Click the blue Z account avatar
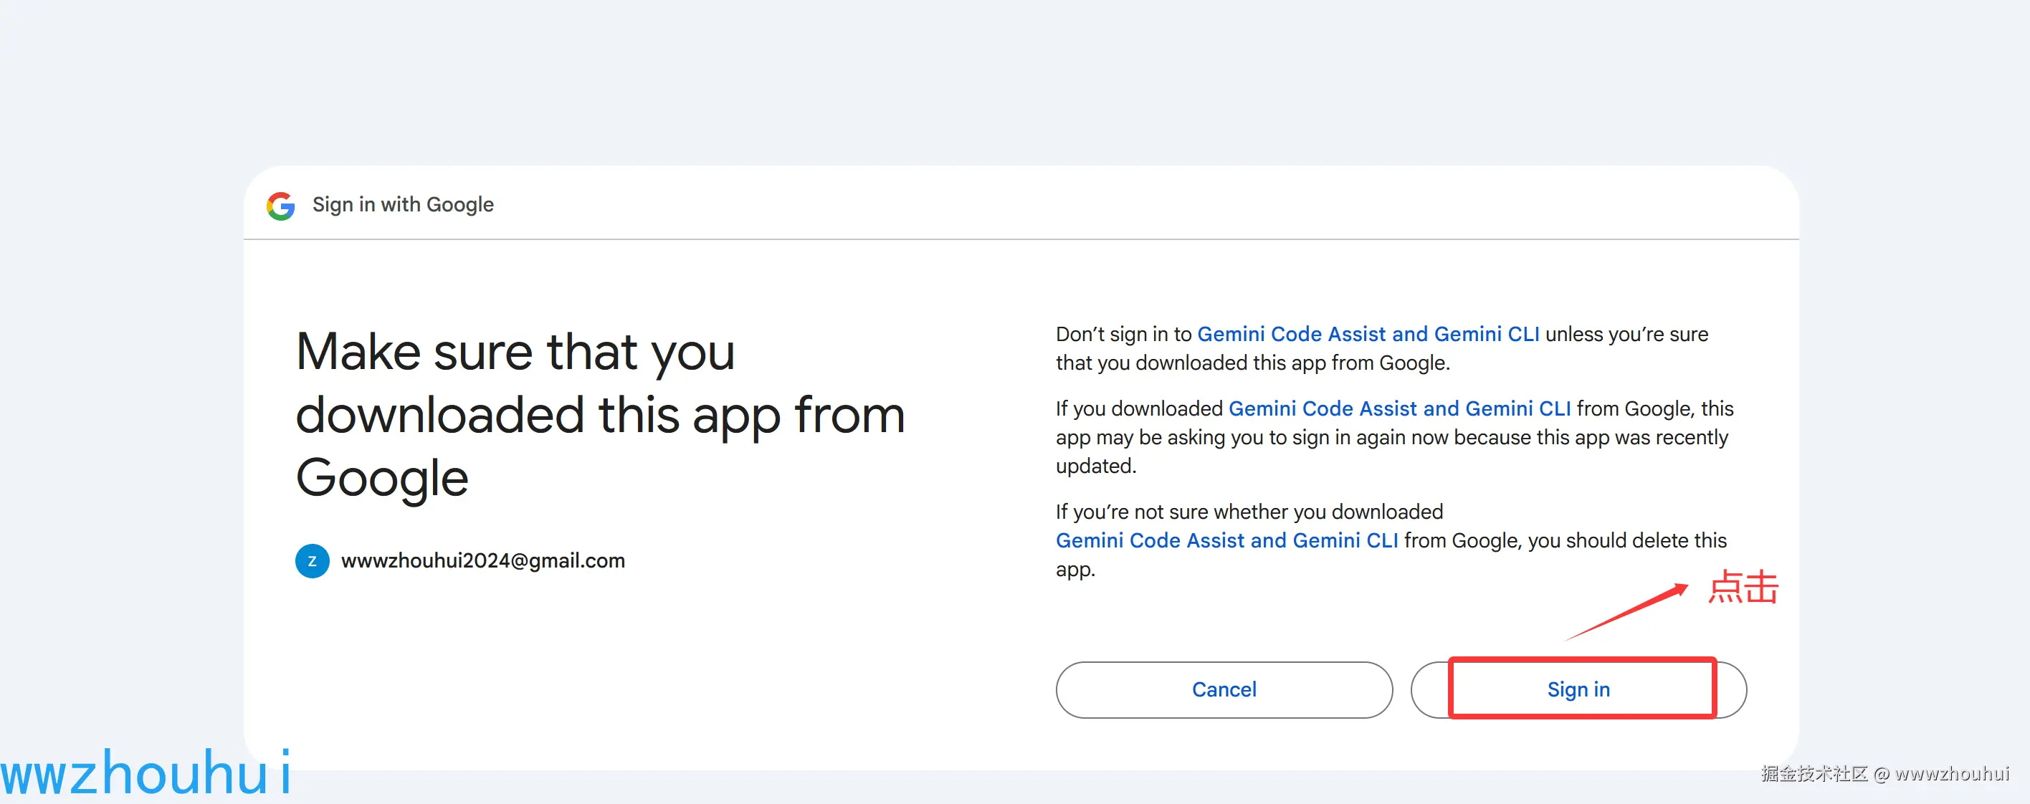 click(x=312, y=560)
